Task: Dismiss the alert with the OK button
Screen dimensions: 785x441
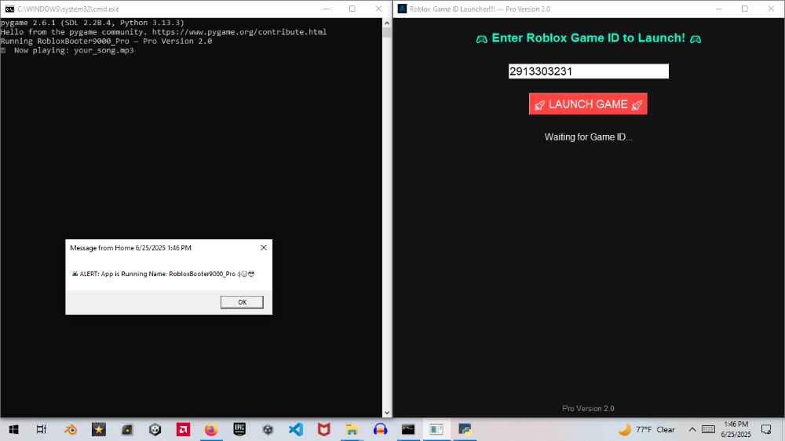Action: click(x=242, y=302)
